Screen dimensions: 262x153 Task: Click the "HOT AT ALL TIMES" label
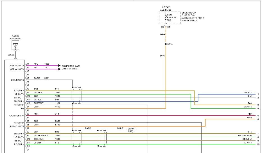click(x=166, y=9)
